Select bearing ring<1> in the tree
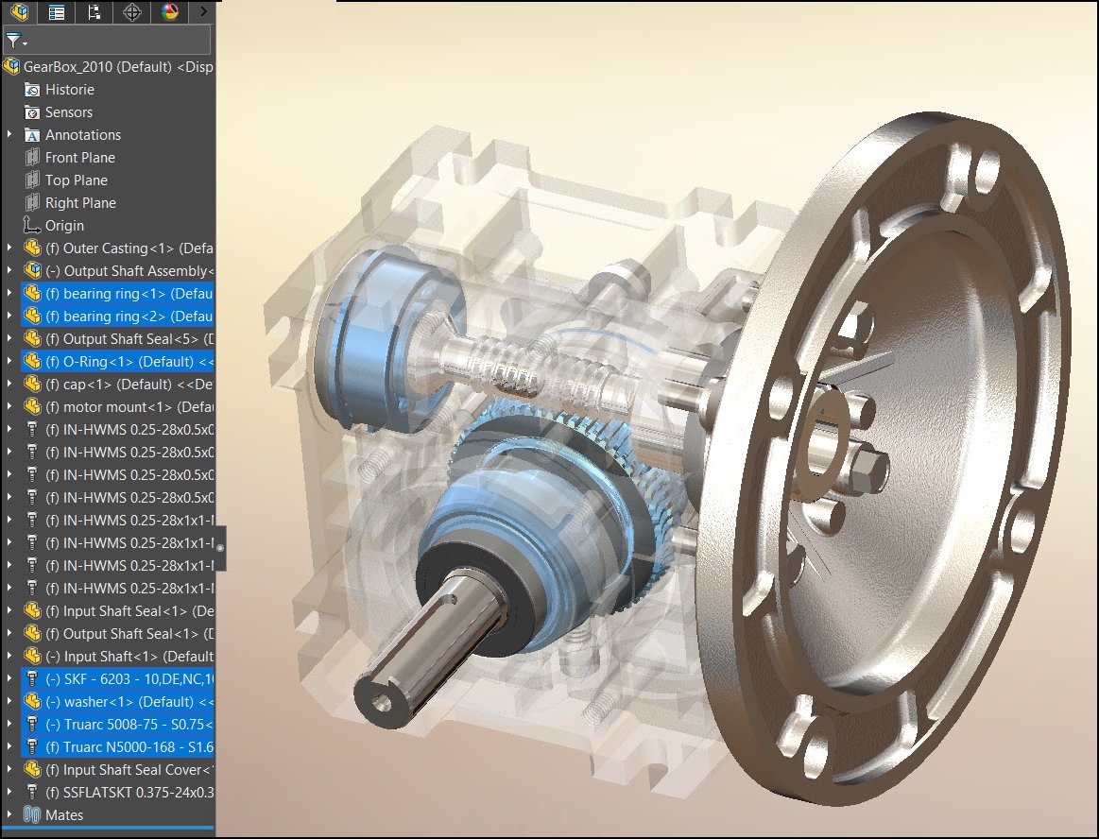The image size is (1099, 839). click(x=117, y=294)
